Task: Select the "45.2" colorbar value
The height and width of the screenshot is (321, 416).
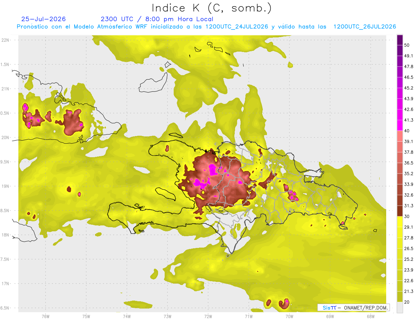Action: click(409, 88)
